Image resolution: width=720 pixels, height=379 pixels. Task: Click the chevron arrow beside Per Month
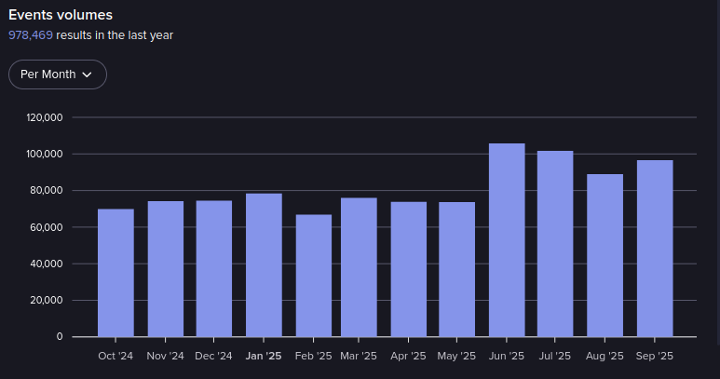coord(88,74)
